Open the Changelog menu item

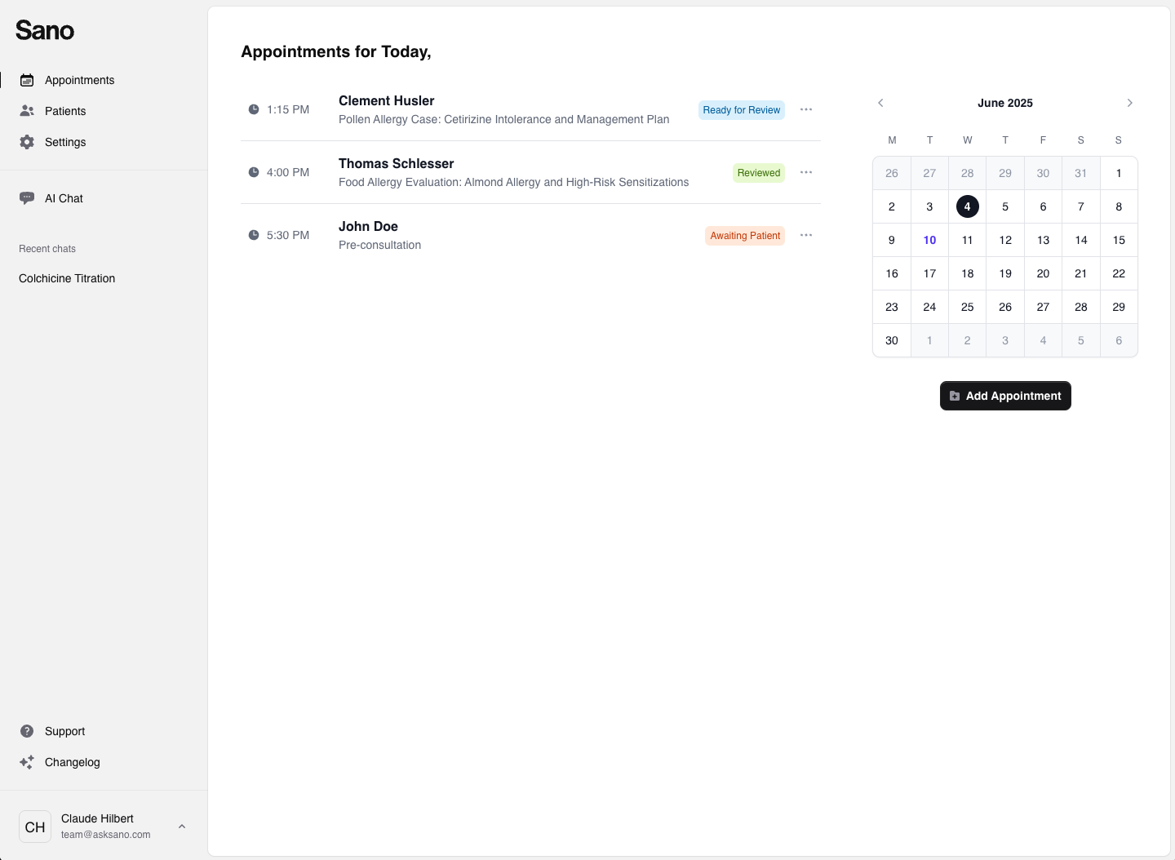(104, 762)
